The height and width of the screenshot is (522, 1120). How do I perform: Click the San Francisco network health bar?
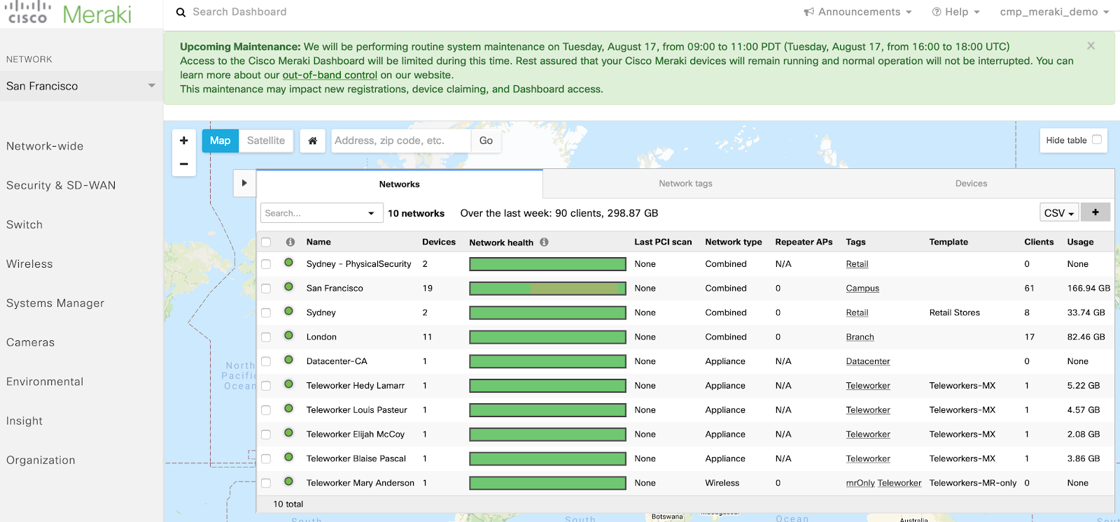547,289
